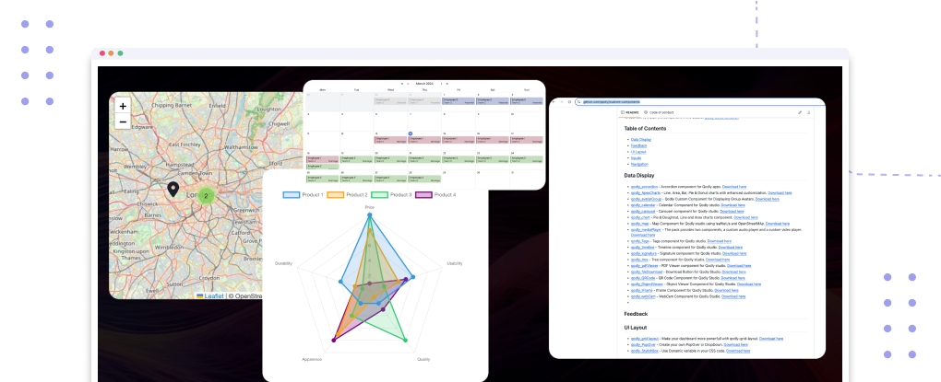
Task: Hide Product 4 series via purple legend
Action: [x=435, y=195]
